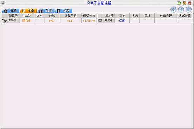The height and width of the screenshot is (129, 194).
Task: Open the system menu icon in title bar
Action: pos(3,3)
